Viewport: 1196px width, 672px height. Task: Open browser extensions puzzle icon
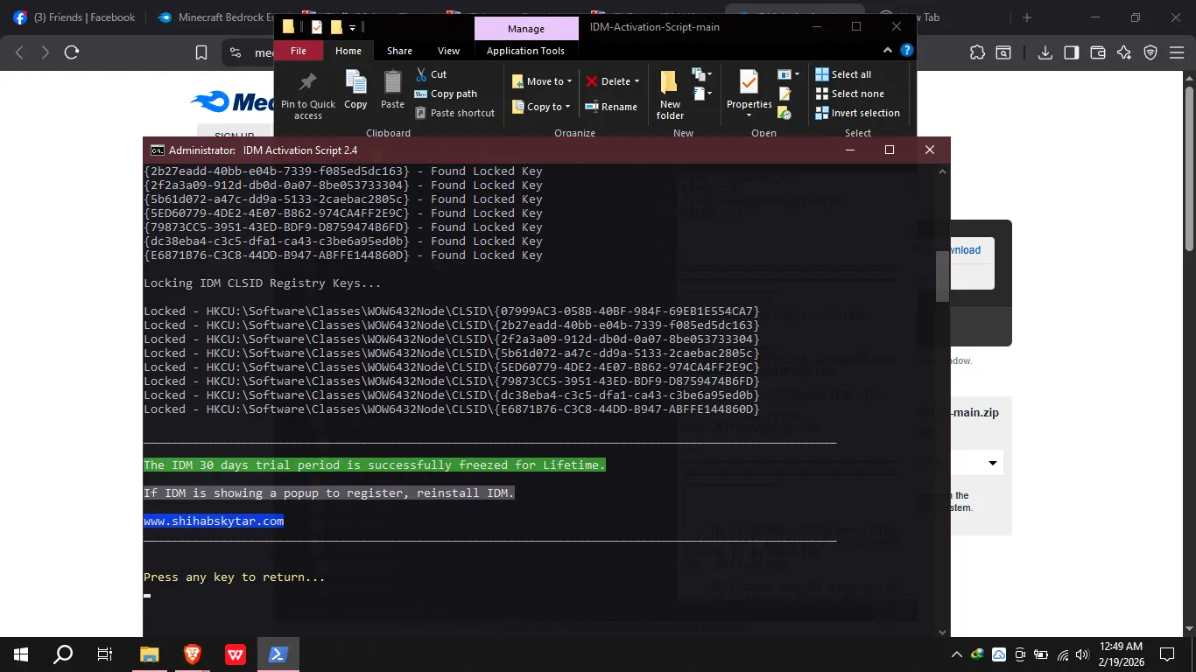[x=976, y=52]
